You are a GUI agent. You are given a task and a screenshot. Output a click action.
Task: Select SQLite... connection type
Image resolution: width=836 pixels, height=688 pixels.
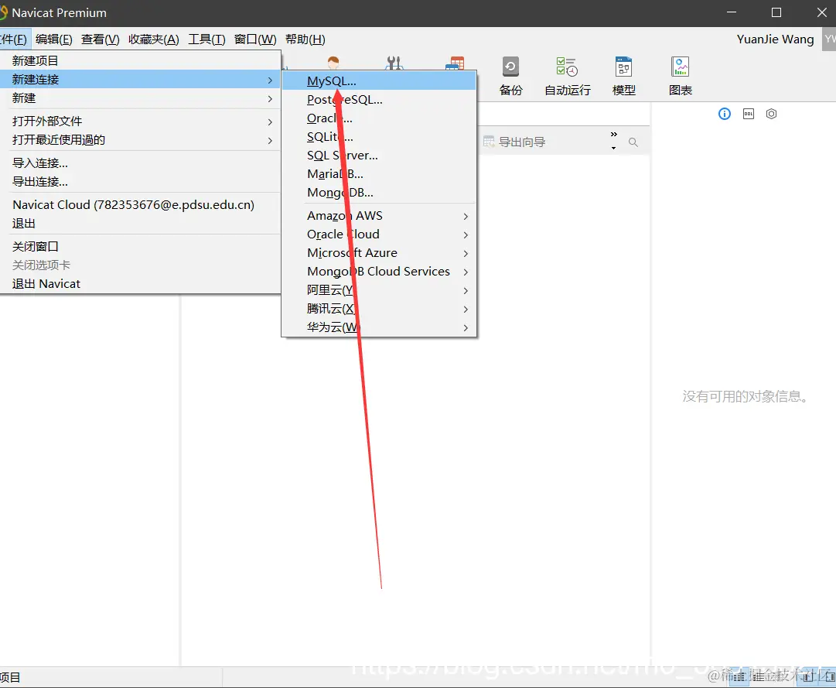(x=379, y=137)
